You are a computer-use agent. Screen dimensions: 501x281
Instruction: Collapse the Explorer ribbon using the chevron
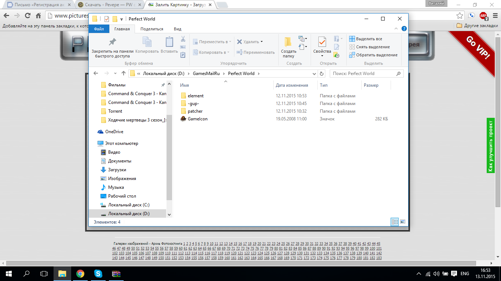pos(396,29)
